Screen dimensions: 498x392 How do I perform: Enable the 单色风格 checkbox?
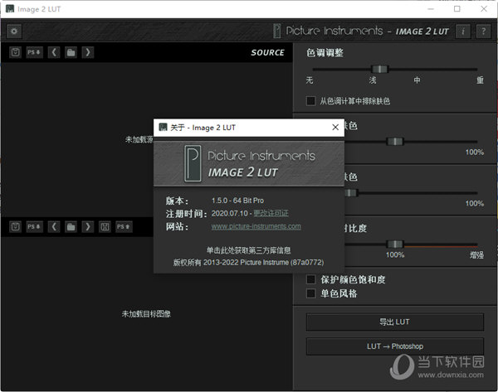click(310, 293)
